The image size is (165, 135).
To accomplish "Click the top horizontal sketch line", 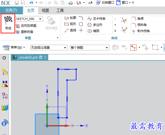I will pos(67,69).
